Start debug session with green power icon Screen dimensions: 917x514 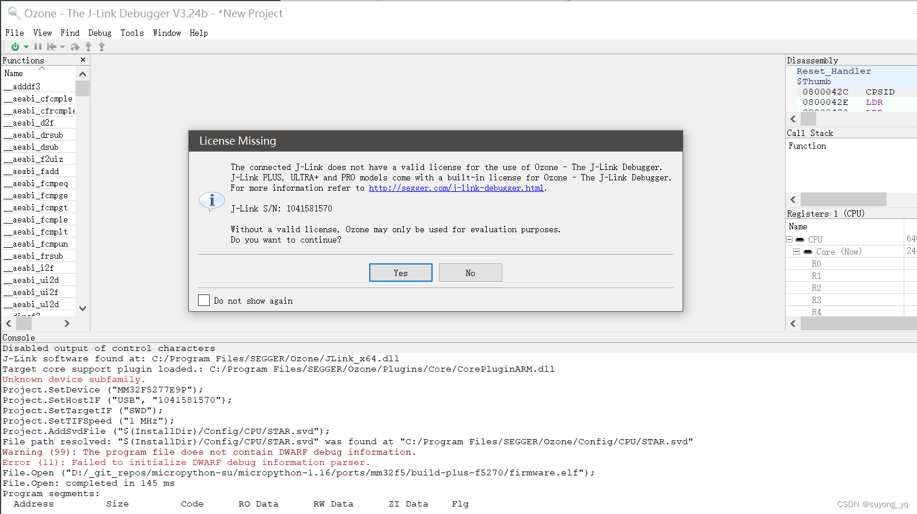point(15,47)
